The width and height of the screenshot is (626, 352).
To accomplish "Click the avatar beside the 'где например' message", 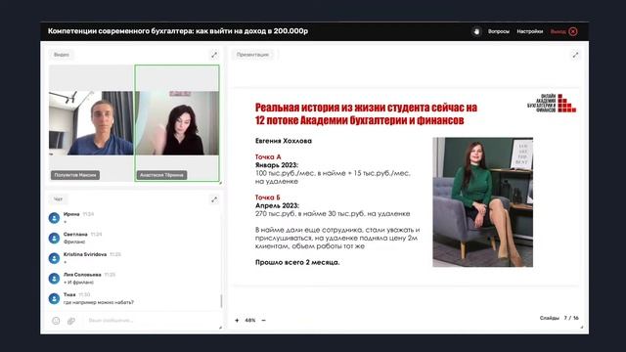I will [x=55, y=298].
